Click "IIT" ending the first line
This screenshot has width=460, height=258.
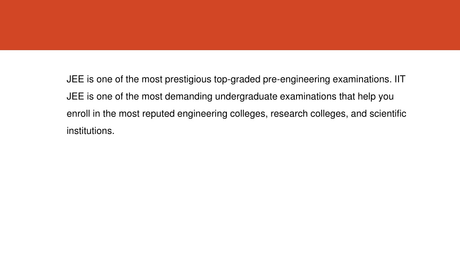pos(400,79)
